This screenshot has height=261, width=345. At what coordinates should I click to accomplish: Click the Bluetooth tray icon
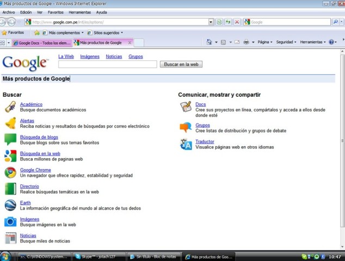coord(323,257)
